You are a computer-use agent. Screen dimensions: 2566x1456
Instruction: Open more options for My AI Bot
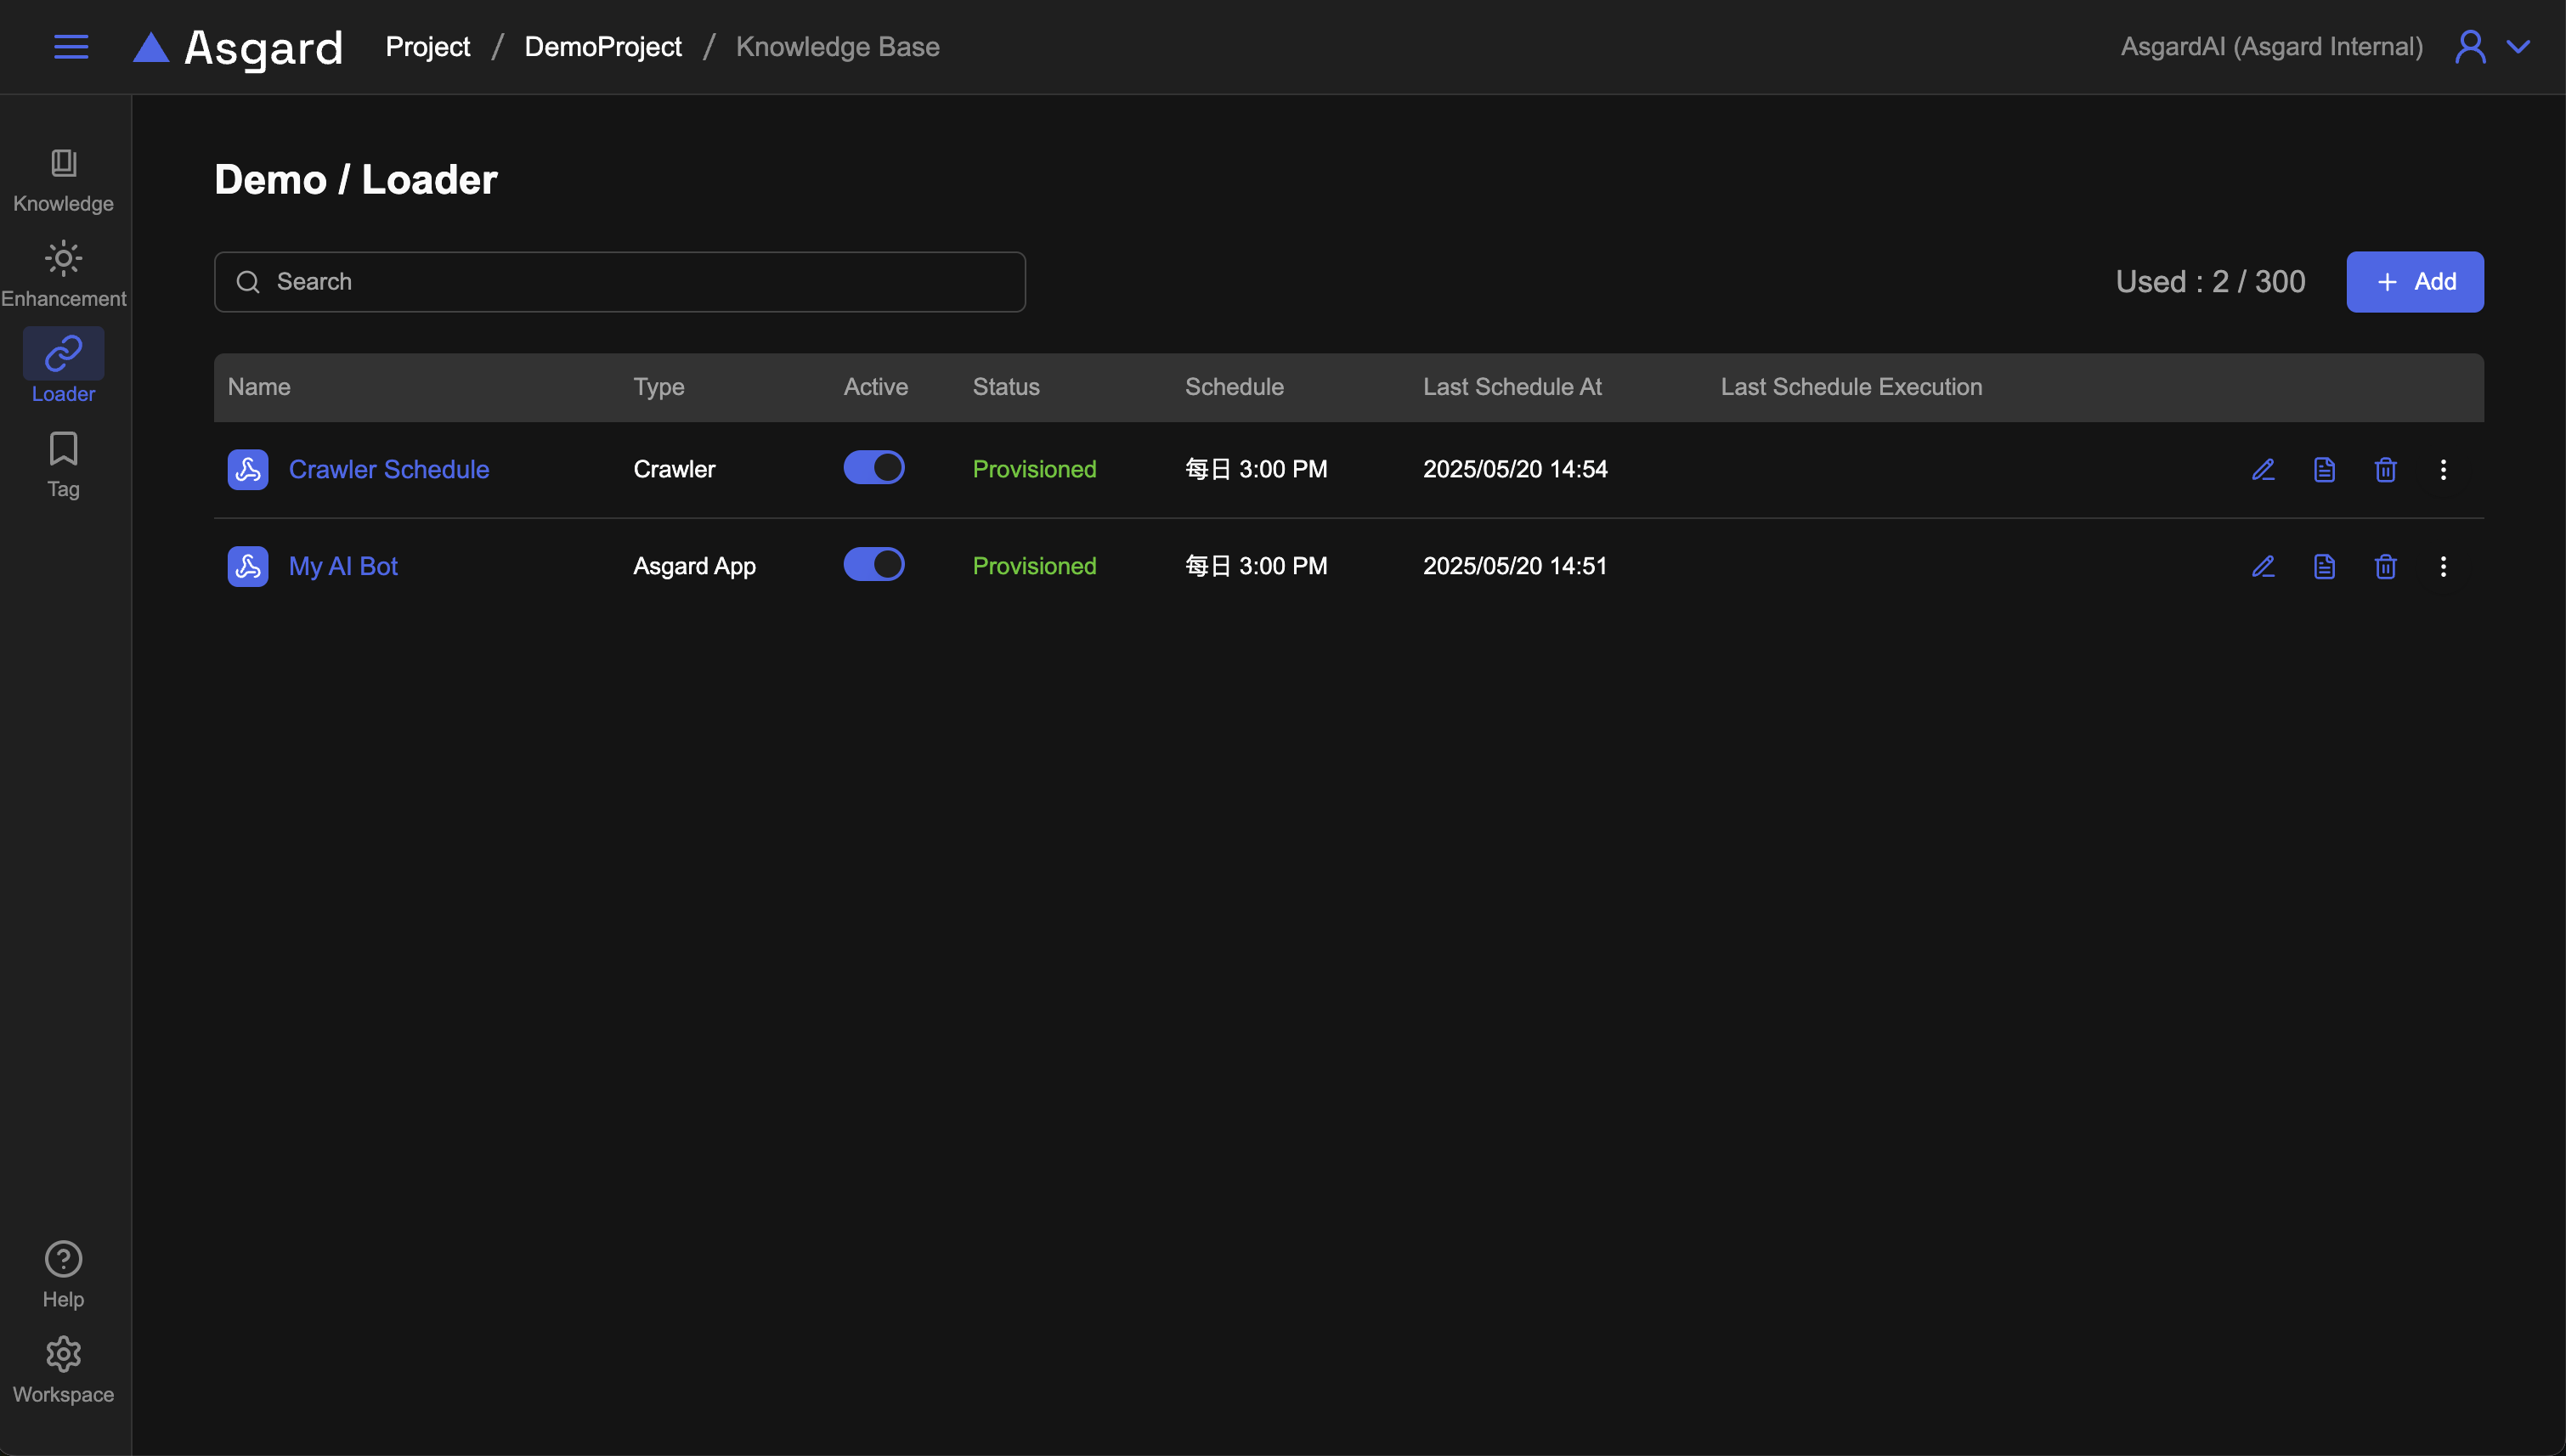pos(2443,566)
